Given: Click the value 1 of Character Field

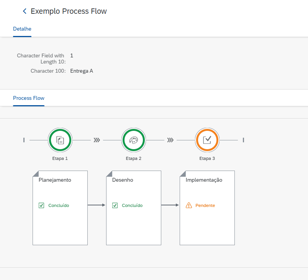Looking at the screenshot, I should pos(72,56).
